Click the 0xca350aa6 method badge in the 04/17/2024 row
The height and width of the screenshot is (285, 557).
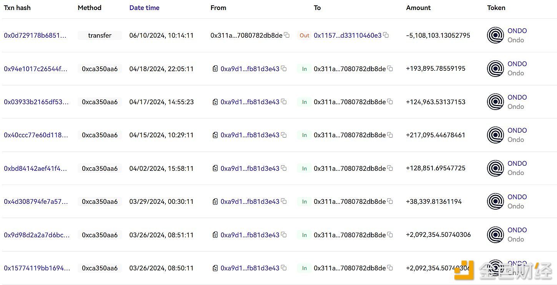pos(100,102)
